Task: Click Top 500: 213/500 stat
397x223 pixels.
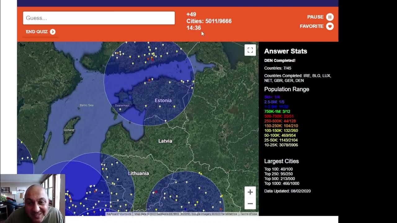Action: point(280,179)
